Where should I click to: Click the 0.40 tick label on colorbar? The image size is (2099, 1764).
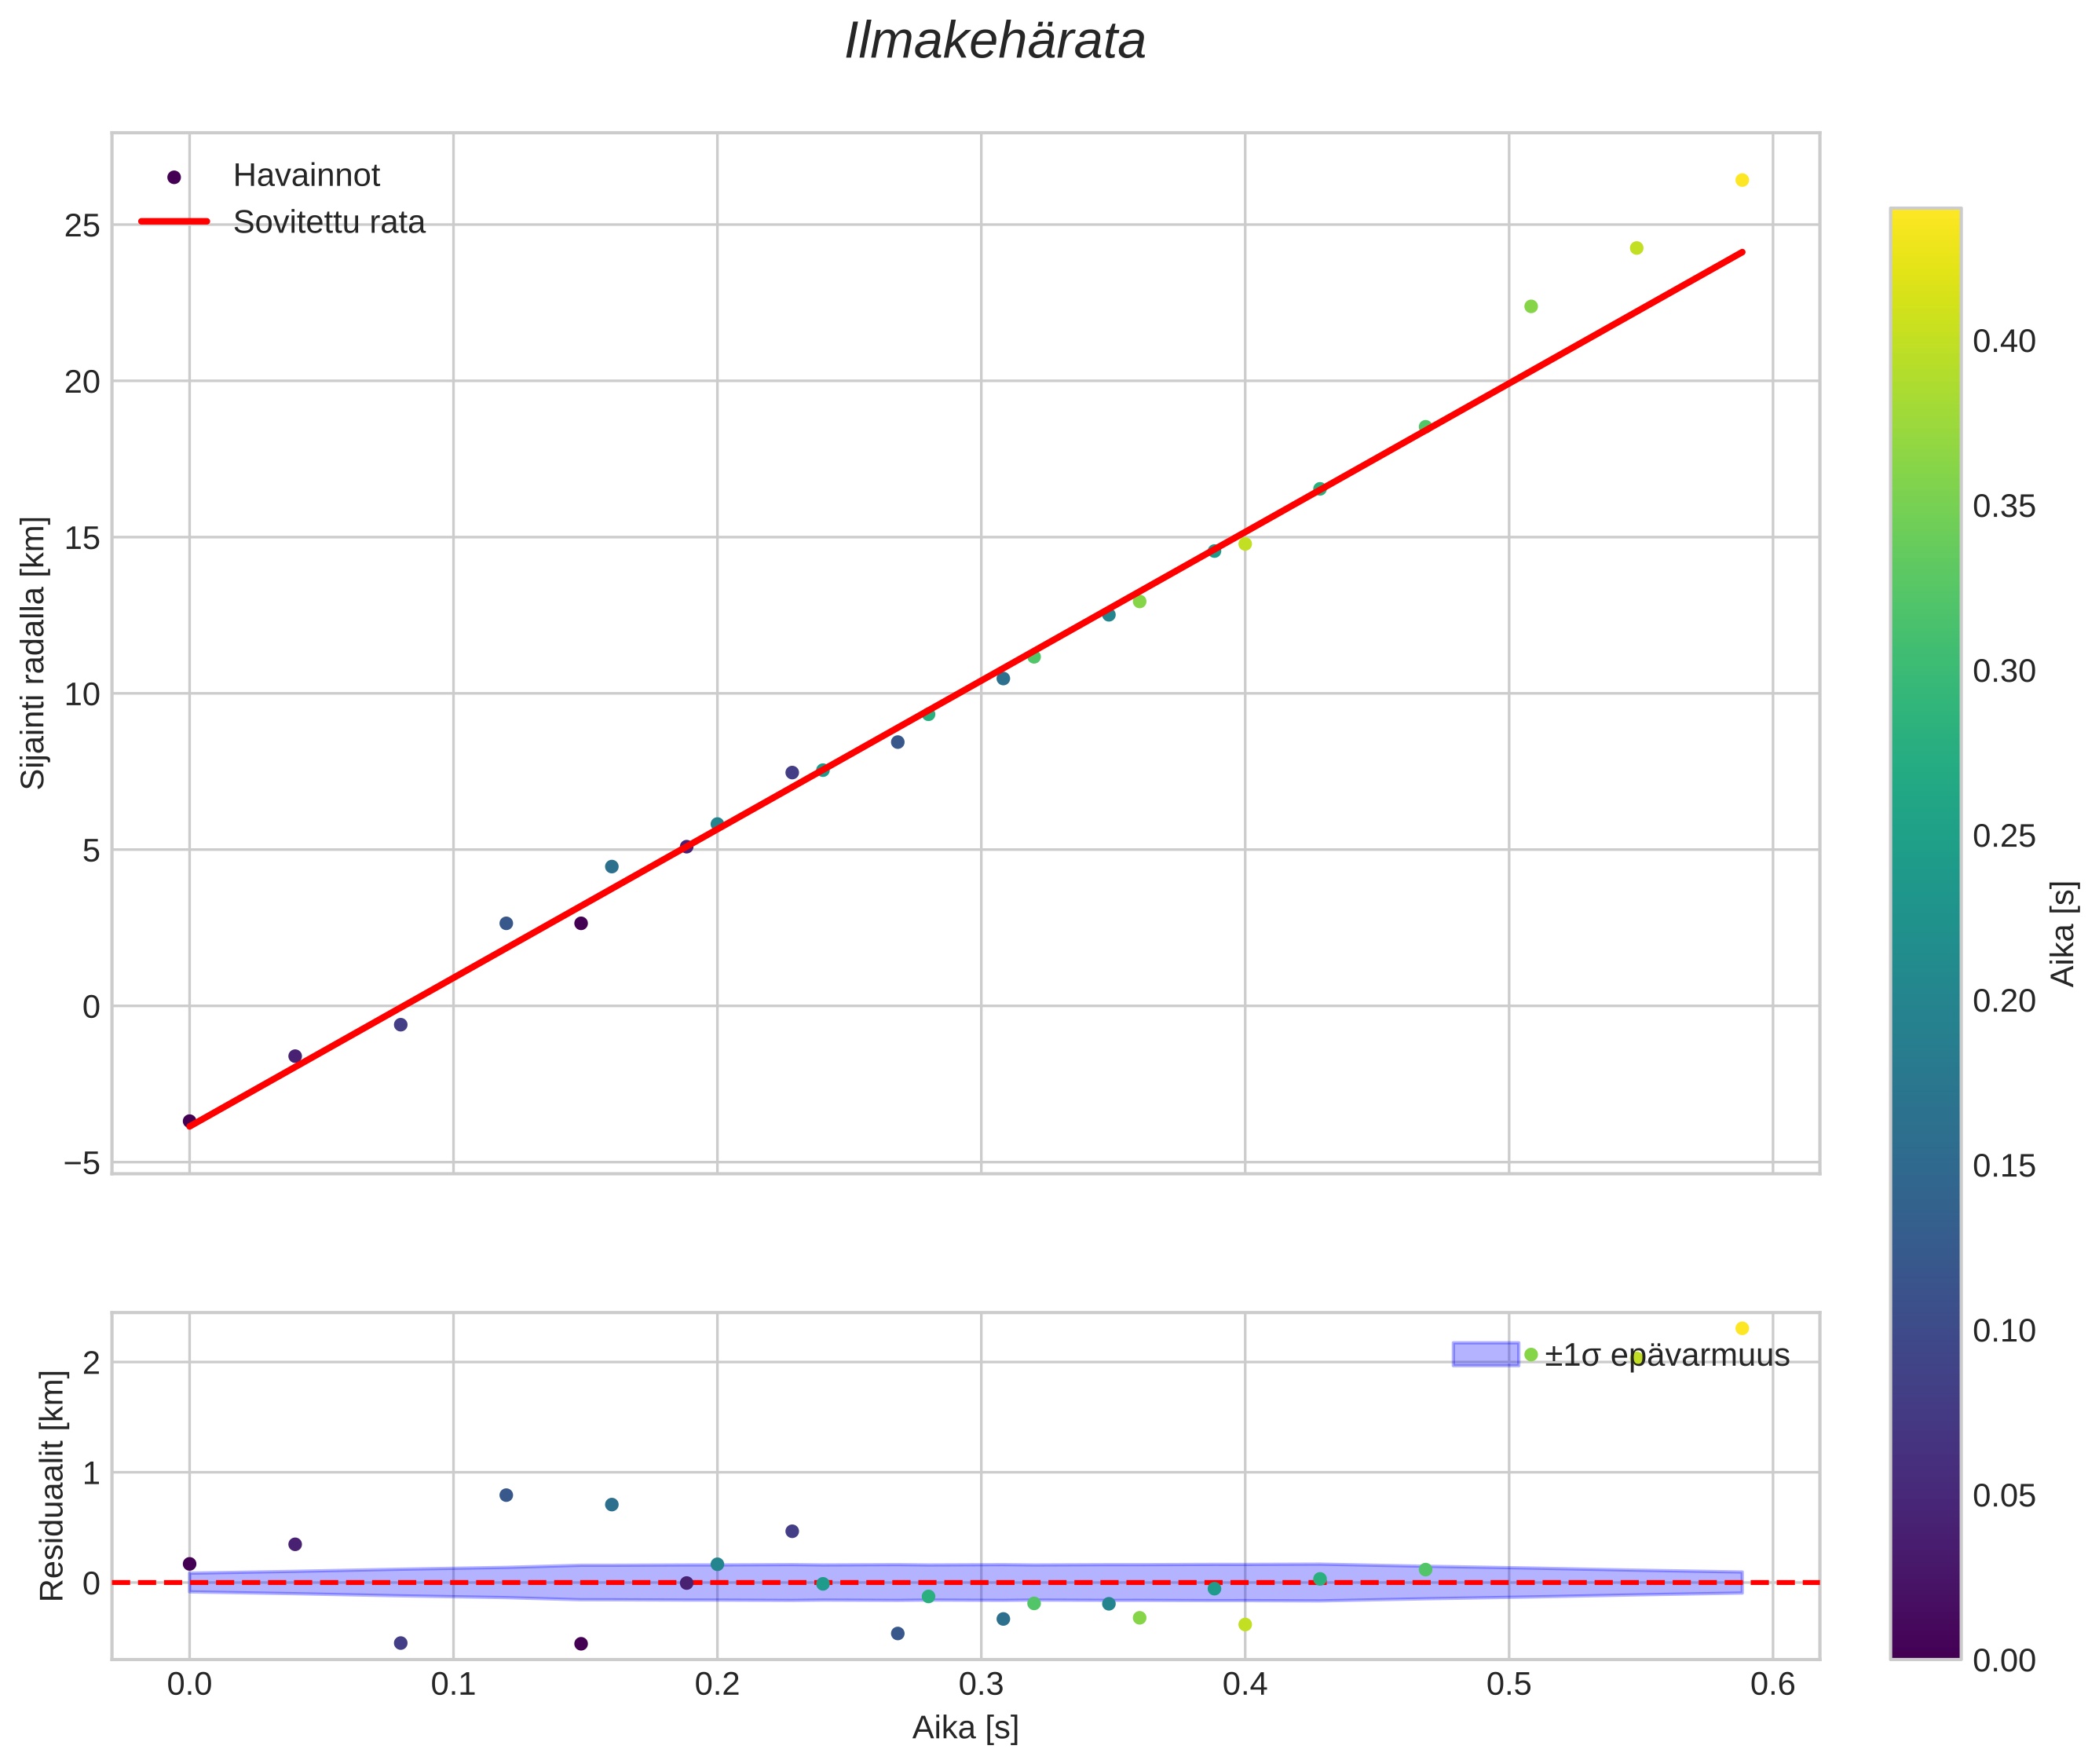[x=2003, y=342]
